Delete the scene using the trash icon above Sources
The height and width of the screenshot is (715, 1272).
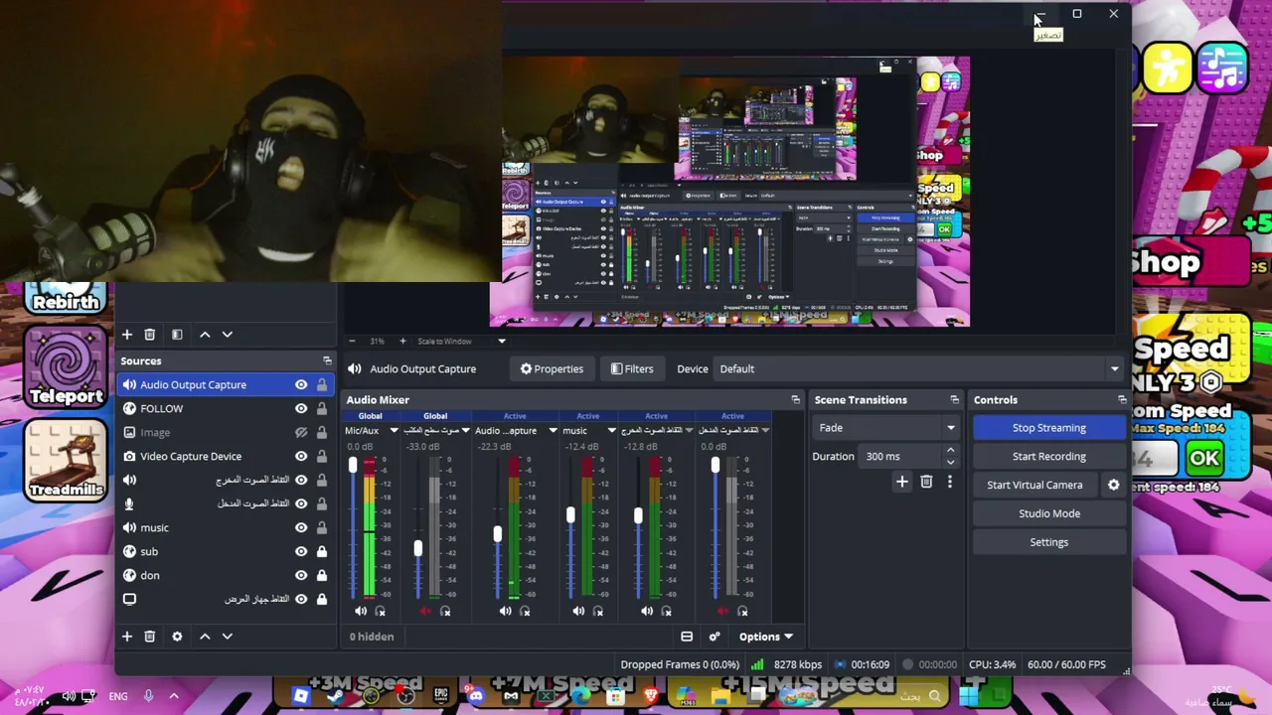[x=150, y=335]
